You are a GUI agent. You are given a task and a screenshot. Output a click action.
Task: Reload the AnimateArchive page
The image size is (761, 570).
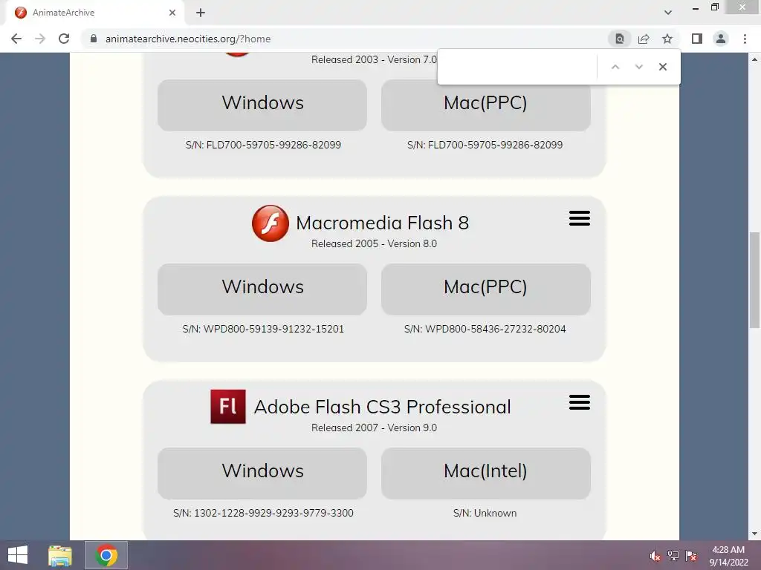[64, 39]
